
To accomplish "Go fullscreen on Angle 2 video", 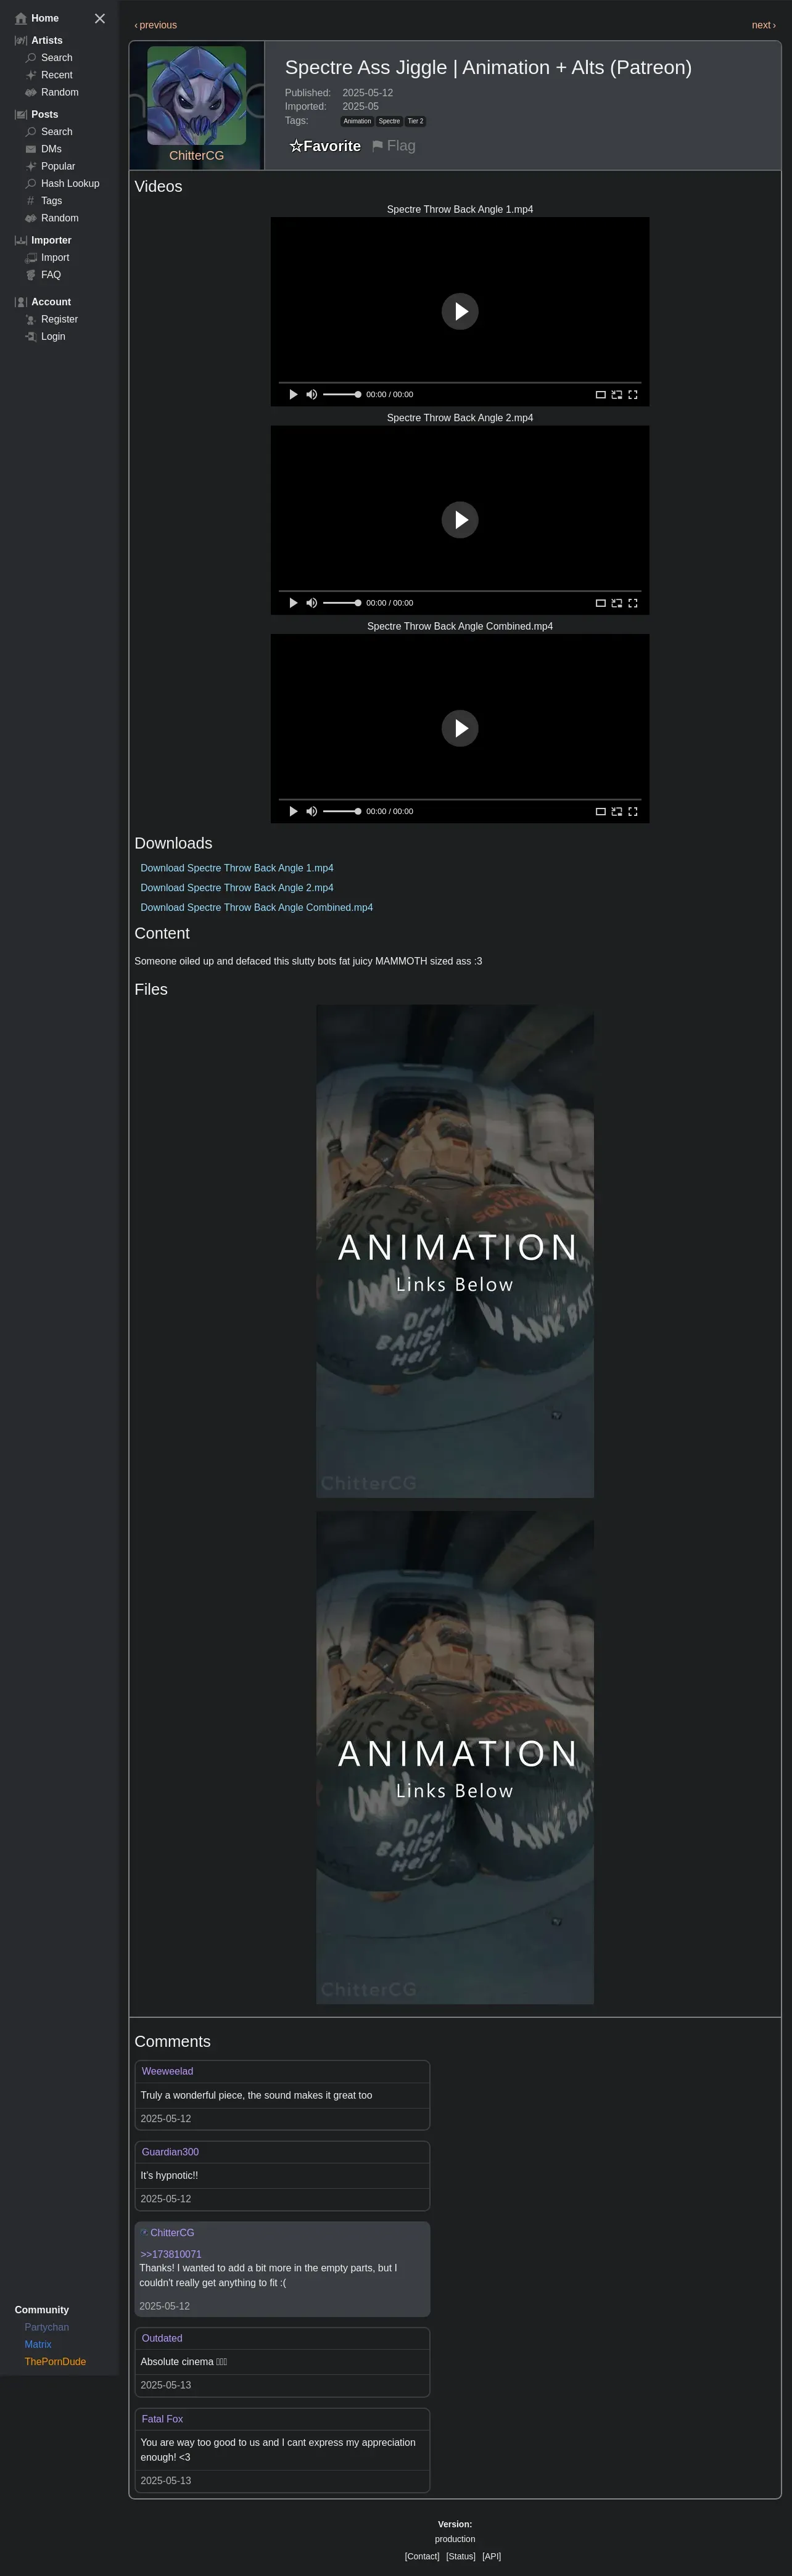I will [x=633, y=603].
